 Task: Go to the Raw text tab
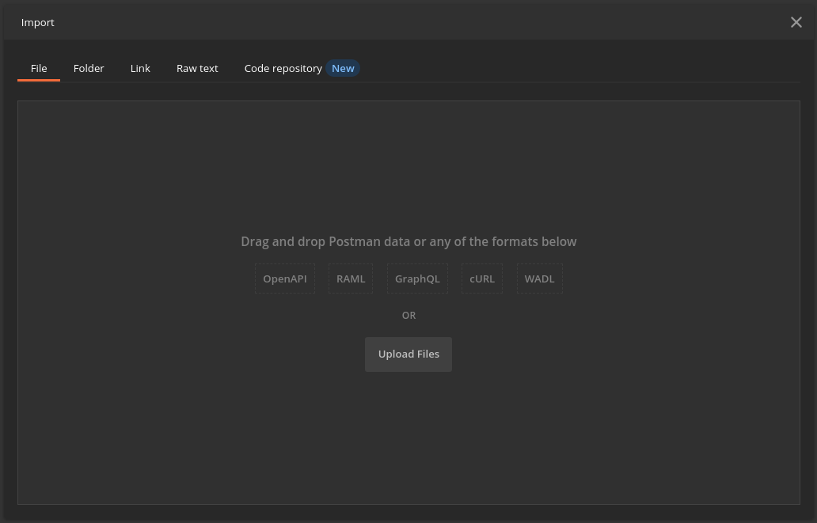197,68
